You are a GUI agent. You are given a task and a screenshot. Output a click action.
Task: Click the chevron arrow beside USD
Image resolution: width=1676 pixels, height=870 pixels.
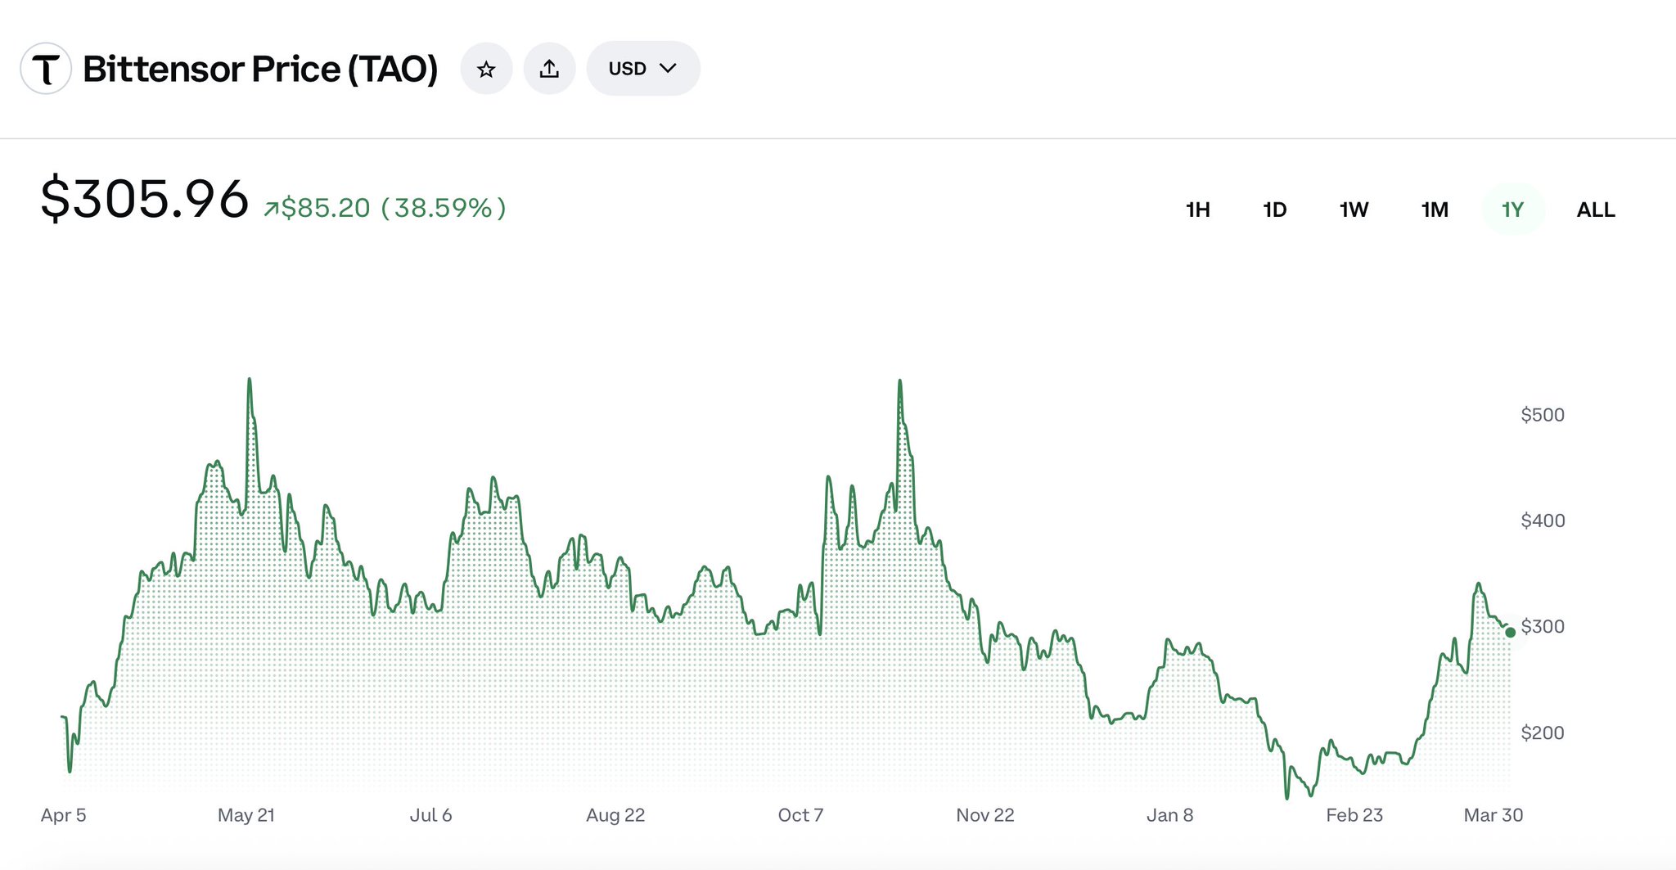coord(669,68)
